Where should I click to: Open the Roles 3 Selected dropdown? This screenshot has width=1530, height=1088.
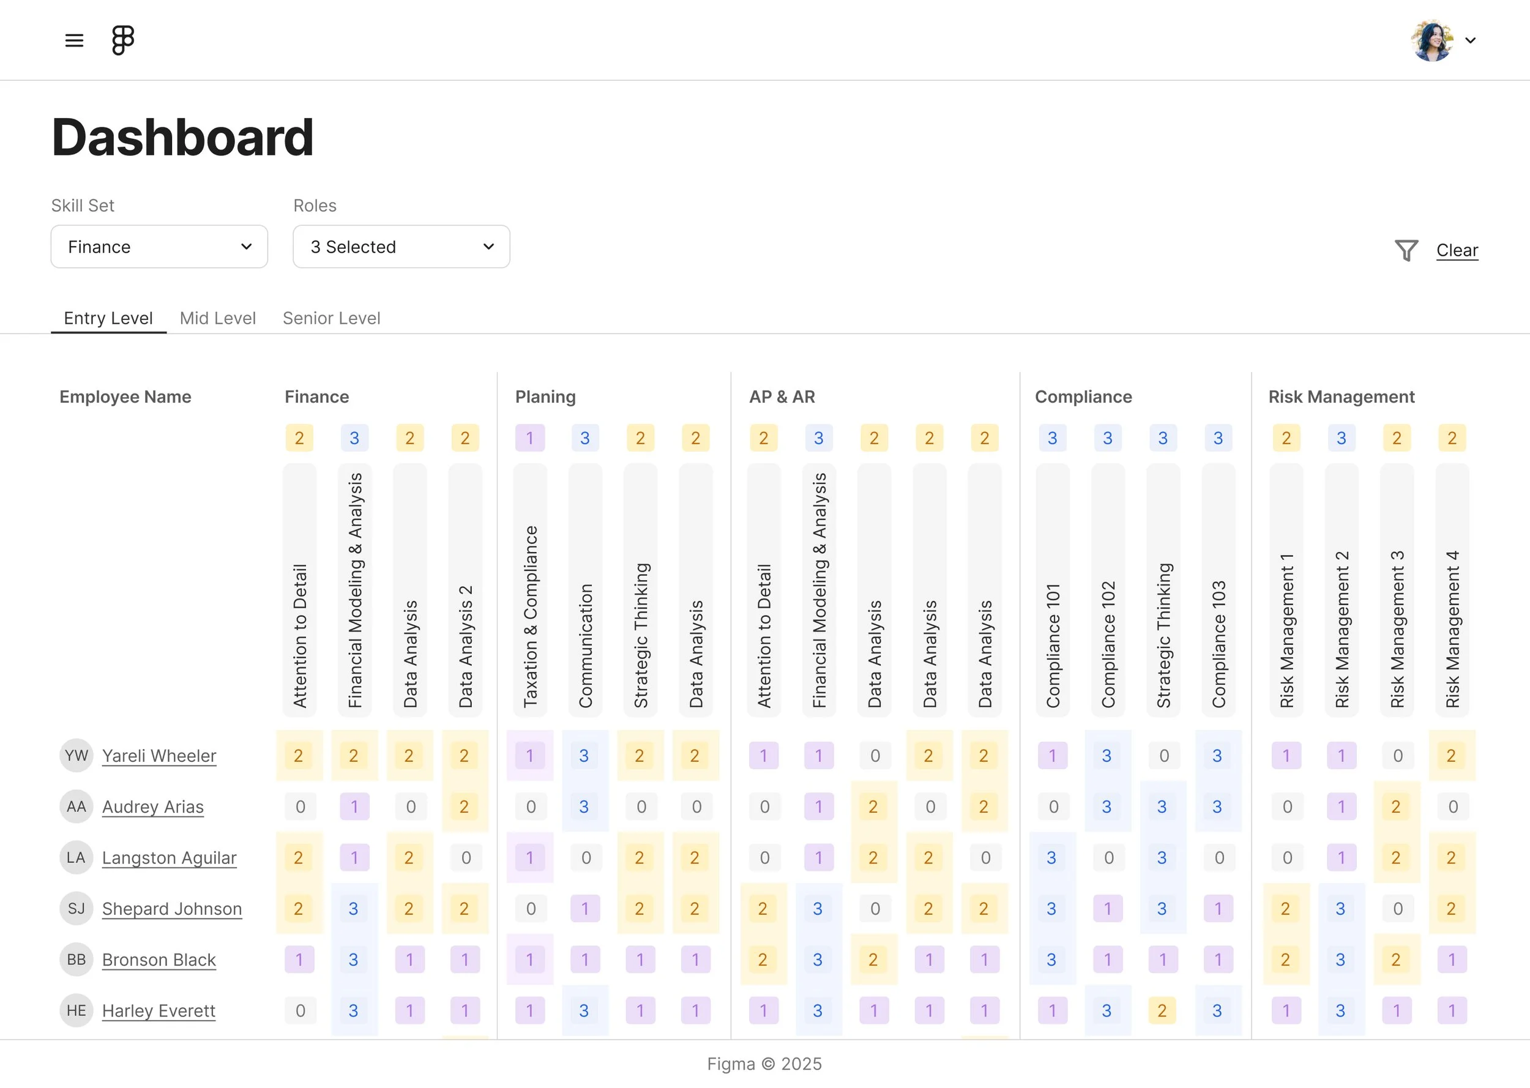tap(401, 247)
